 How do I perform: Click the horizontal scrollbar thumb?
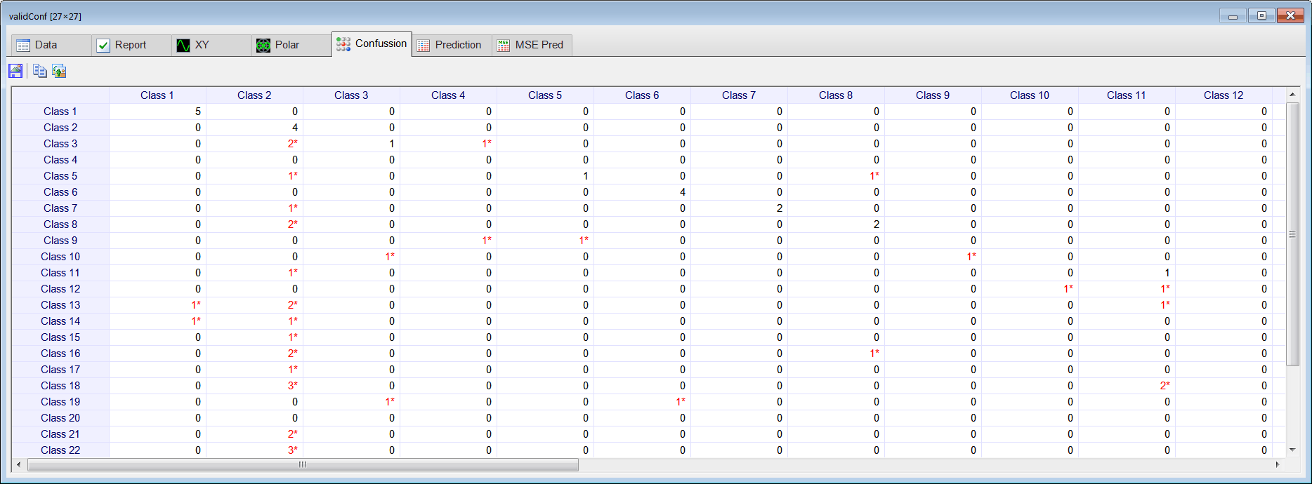pos(303,464)
